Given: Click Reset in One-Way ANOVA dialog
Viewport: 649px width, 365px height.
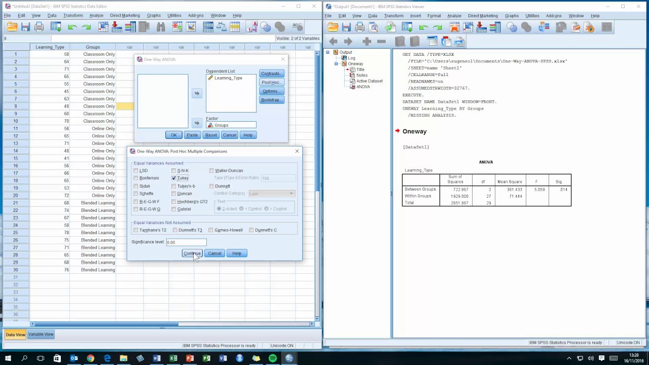Looking at the screenshot, I should (x=211, y=135).
